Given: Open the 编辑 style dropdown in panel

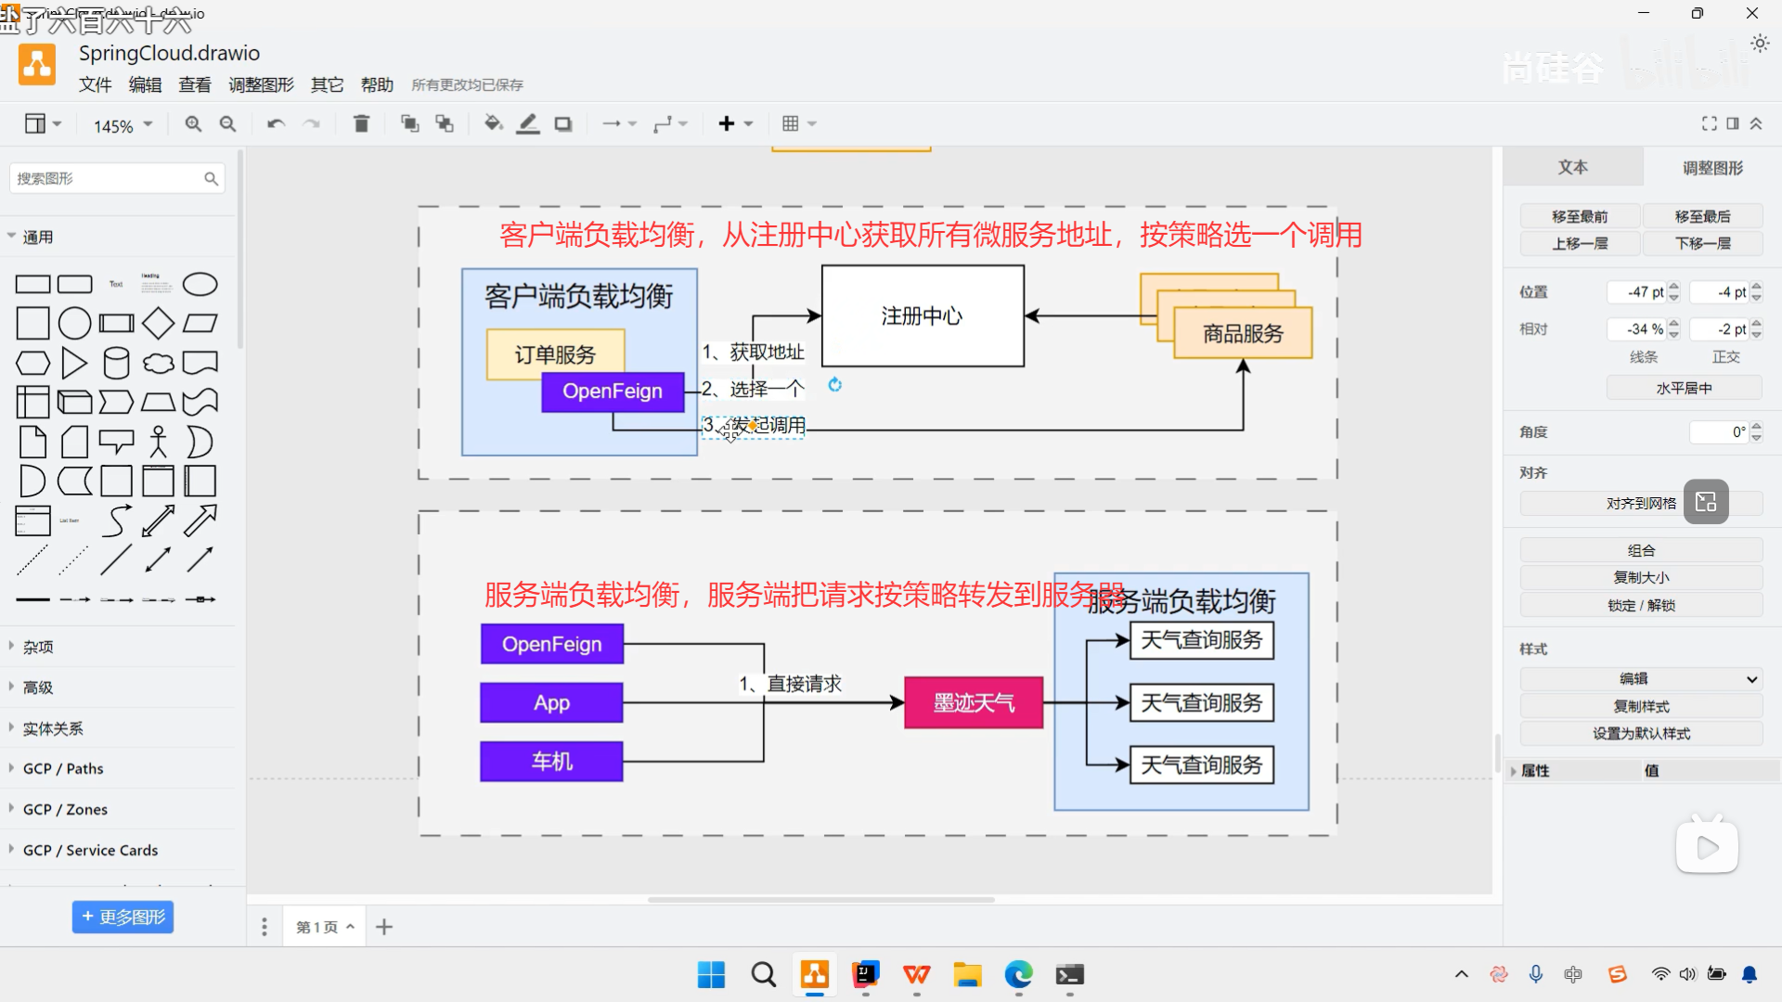Looking at the screenshot, I should [1641, 679].
